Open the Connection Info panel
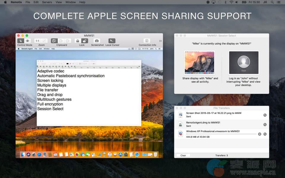The width and height of the screenshot is (285, 178). 147,41
